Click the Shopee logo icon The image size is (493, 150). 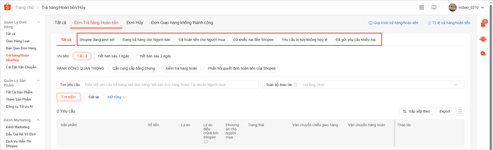pyautogui.click(x=7, y=7)
